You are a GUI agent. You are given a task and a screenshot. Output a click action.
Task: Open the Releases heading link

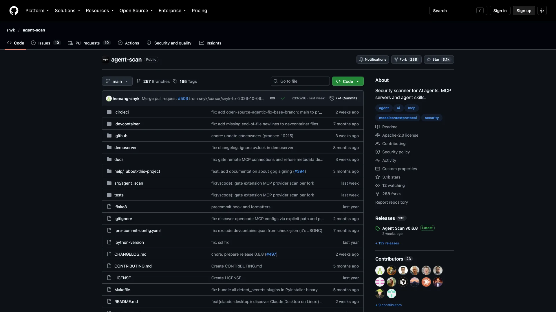pyautogui.click(x=390, y=218)
